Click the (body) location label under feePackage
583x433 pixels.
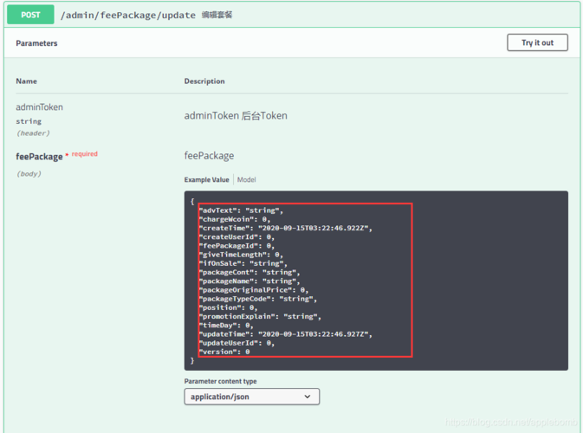pyautogui.click(x=29, y=174)
